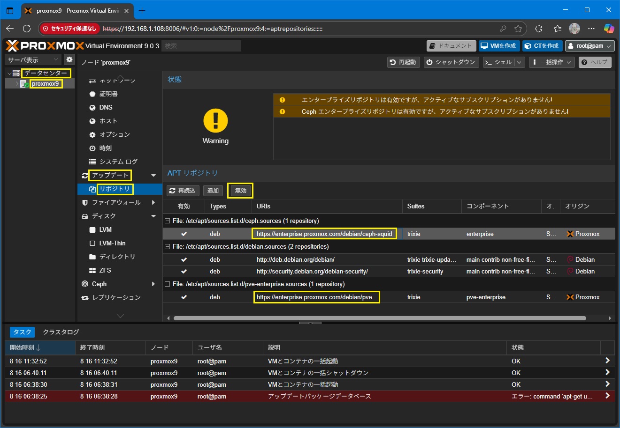
Task: Open ディレクトリ directory page
Action: click(x=117, y=257)
